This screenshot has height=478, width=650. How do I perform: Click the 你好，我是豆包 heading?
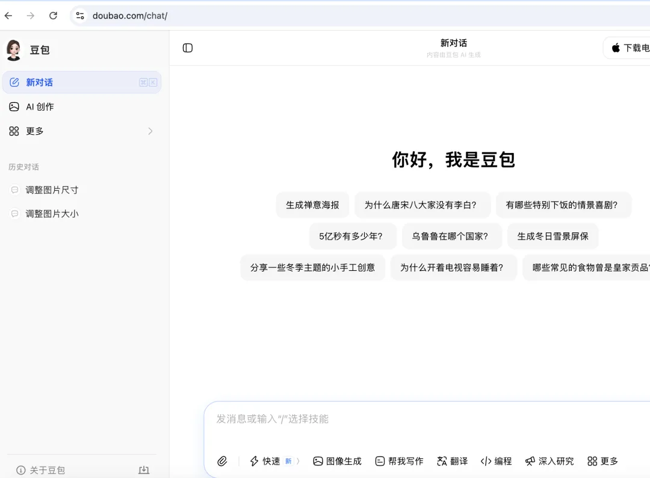[454, 160]
